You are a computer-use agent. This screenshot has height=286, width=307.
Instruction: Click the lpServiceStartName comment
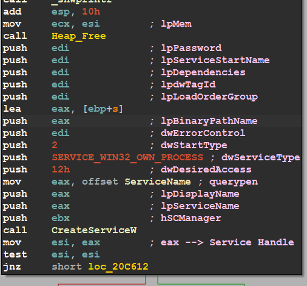[215, 60]
